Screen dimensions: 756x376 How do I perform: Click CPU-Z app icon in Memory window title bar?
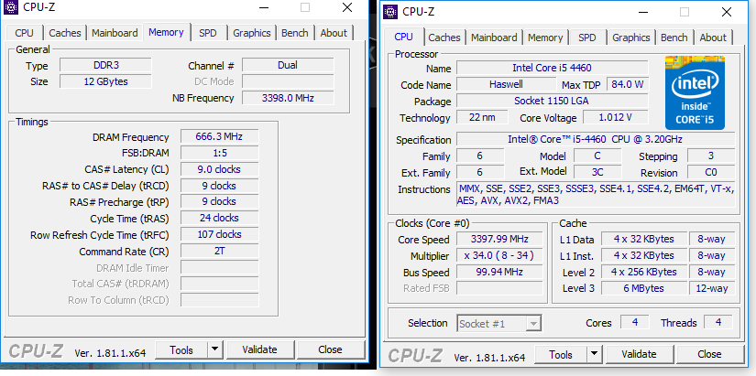coord(11,7)
